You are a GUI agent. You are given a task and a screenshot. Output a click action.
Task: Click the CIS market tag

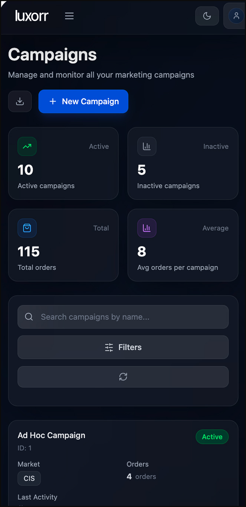(x=29, y=478)
